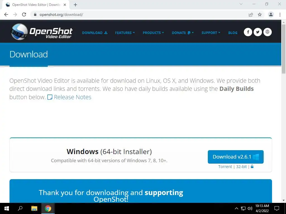Expand the FEATURES dropdown menu
Screen dimensions: 286x214
point(125,33)
